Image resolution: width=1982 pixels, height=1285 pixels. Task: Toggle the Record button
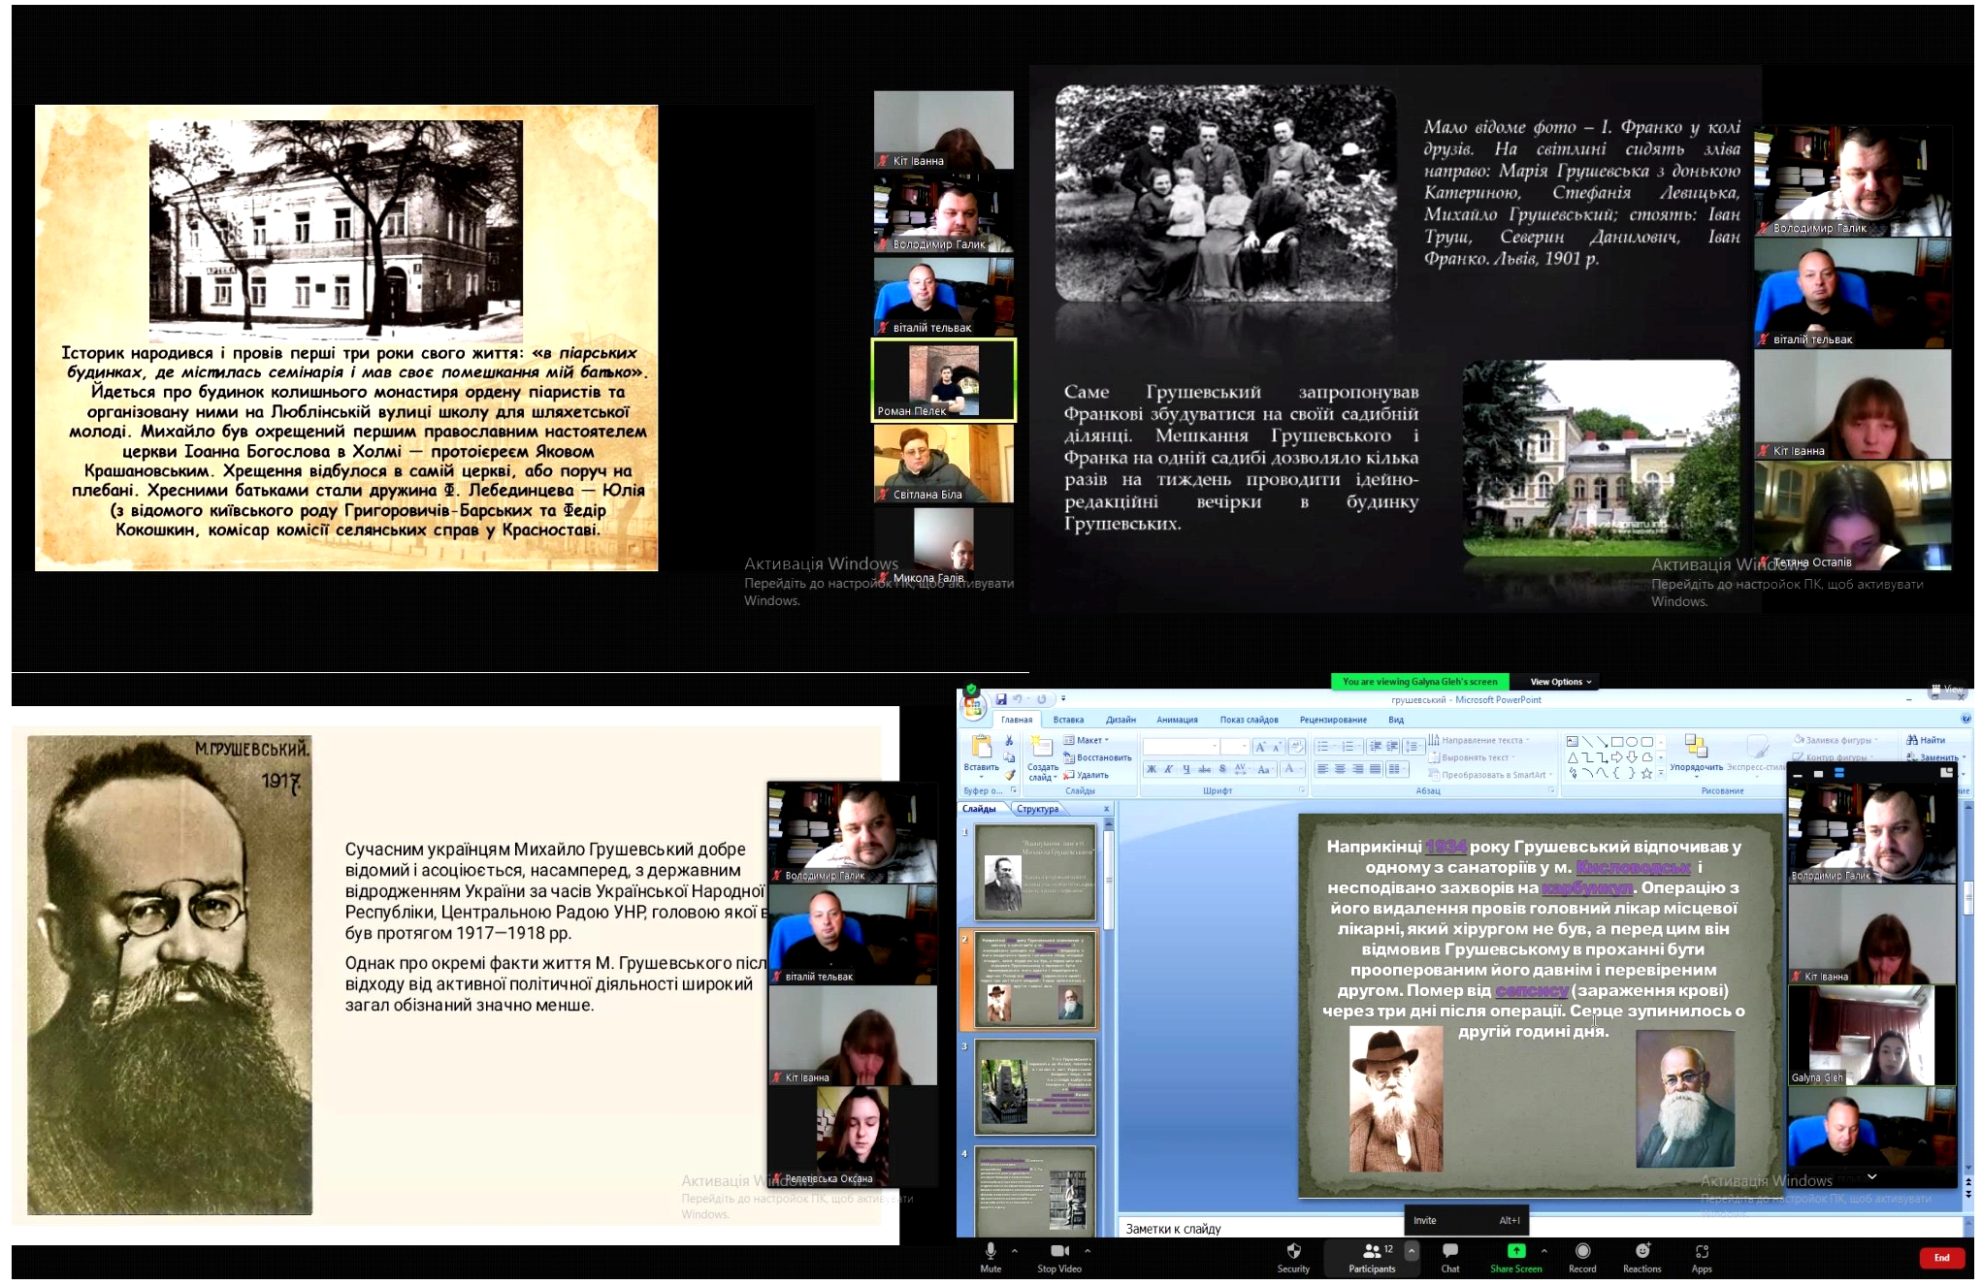[x=1582, y=1252]
